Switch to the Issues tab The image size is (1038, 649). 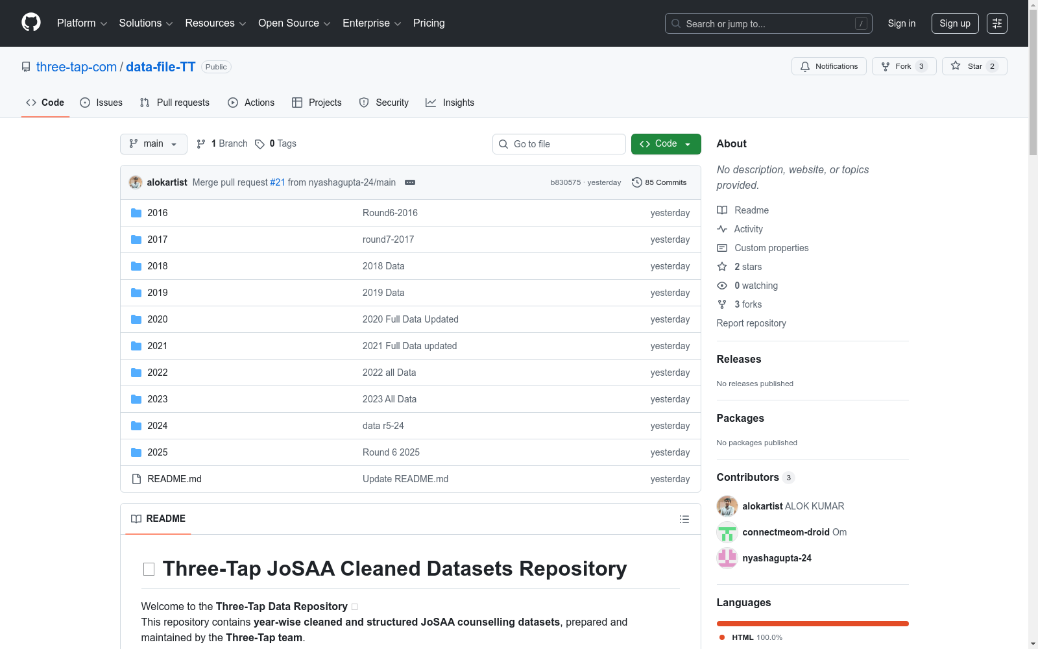tap(101, 103)
